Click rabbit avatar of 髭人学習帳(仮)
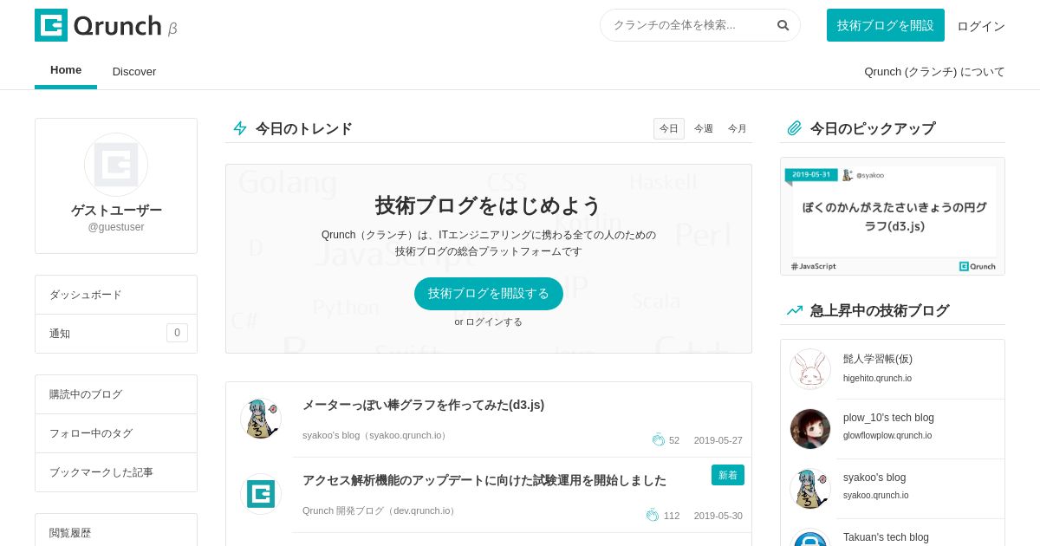The height and width of the screenshot is (546, 1040). (810, 369)
